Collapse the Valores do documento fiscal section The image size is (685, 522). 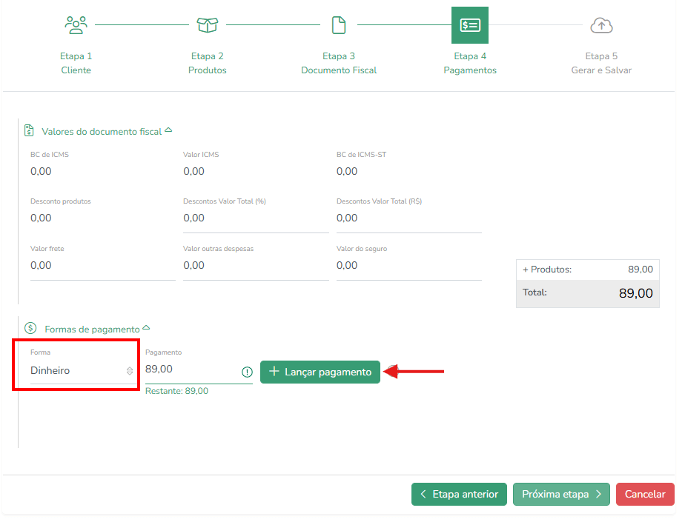click(x=168, y=130)
